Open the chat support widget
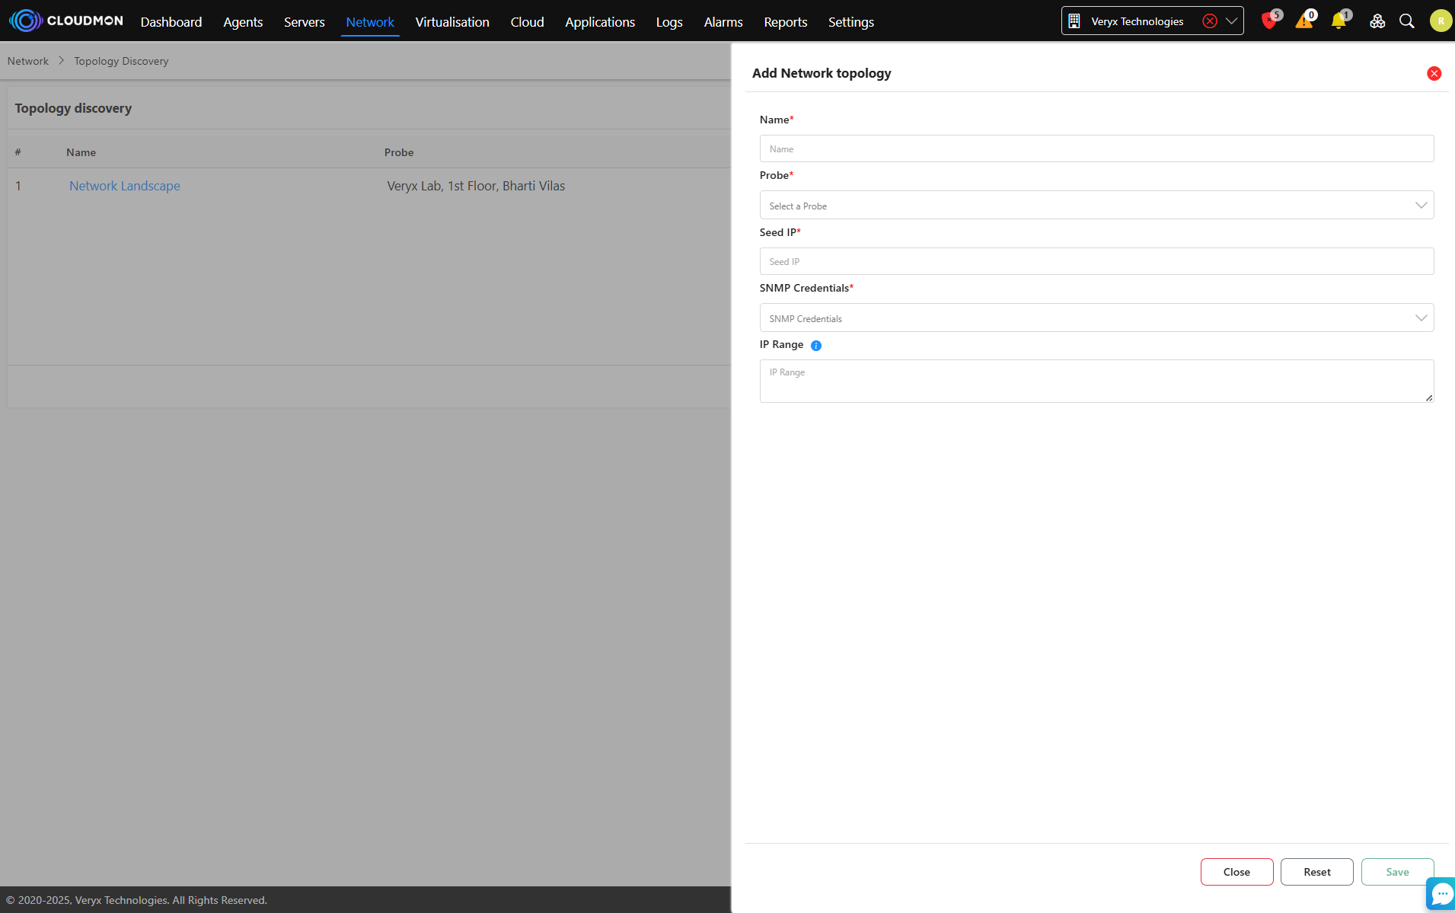The image size is (1455, 913). click(1441, 894)
